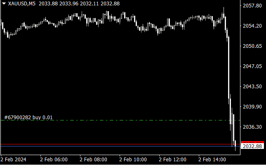The height and width of the screenshot is (165, 266).
Task: Click the red price tag on the scale
Action: 252,142
